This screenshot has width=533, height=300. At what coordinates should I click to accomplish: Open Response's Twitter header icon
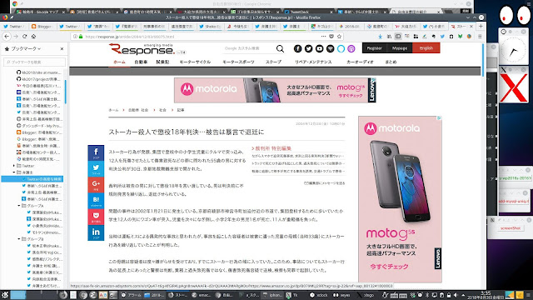tap(309, 48)
